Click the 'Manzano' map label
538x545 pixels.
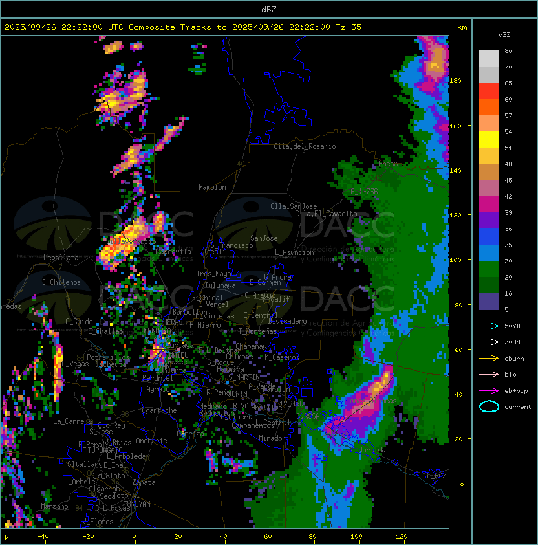pos(54,506)
